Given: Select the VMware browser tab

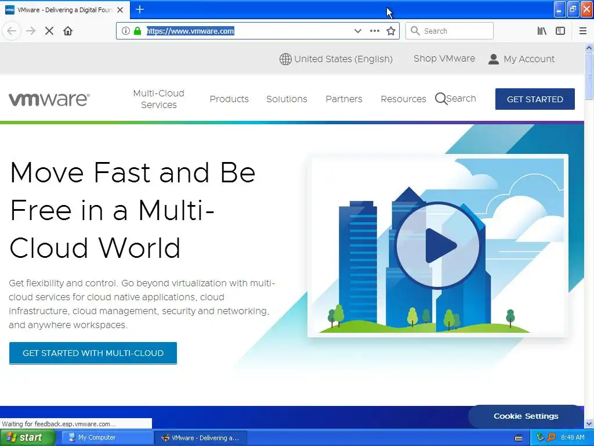Looking at the screenshot, I should (64, 10).
